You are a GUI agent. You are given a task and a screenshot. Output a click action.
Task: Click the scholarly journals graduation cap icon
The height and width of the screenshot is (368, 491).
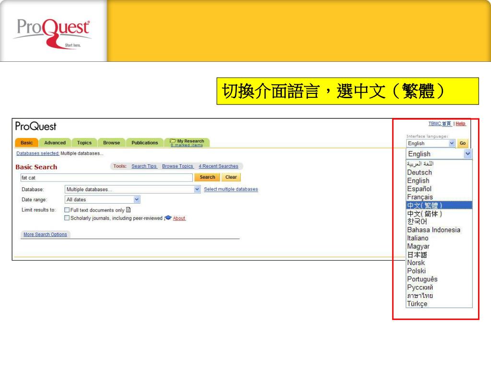168,218
